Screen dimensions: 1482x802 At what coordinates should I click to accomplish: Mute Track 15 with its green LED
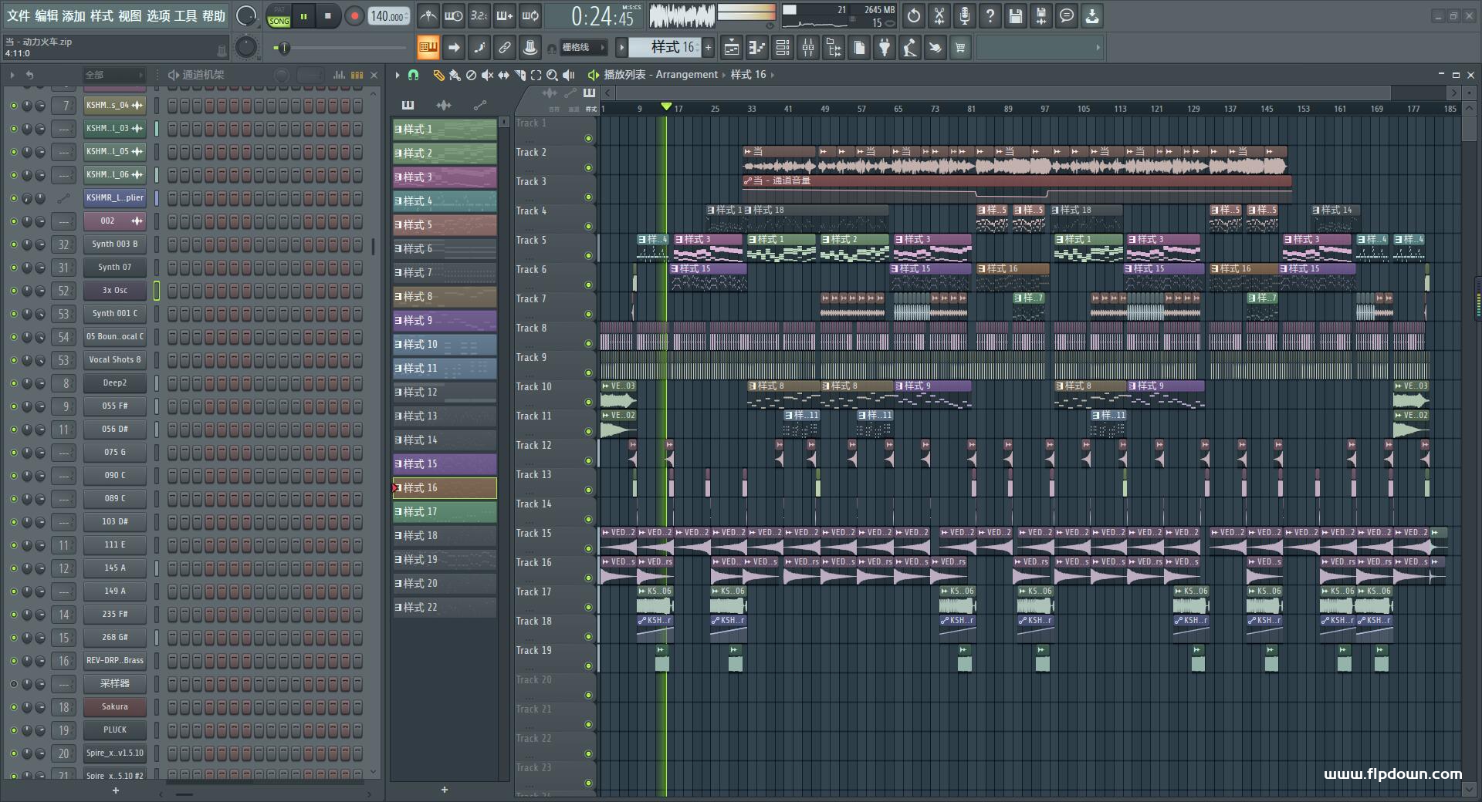coord(588,548)
